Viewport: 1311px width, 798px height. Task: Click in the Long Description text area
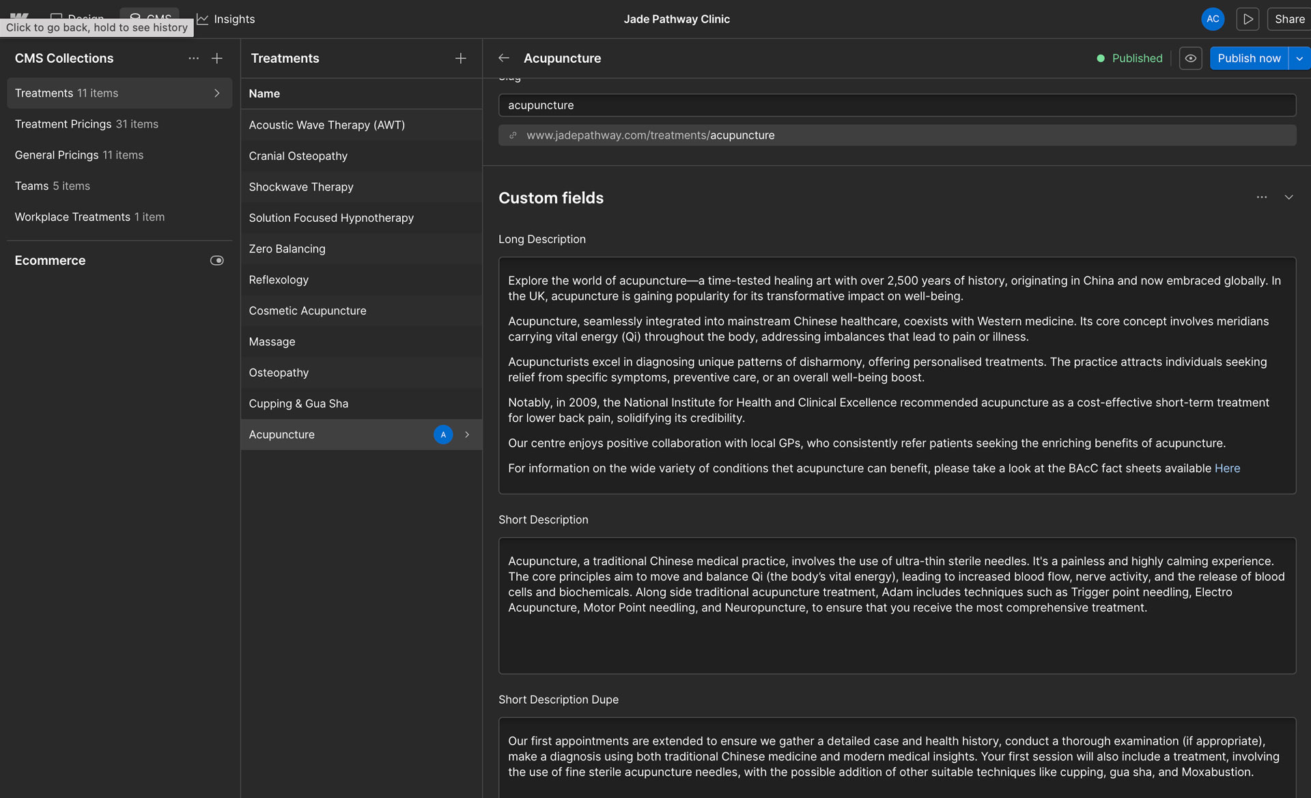pos(897,375)
